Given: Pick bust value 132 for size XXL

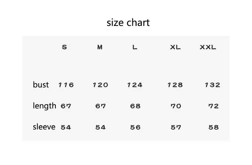Looking at the screenshot, I should point(213,85).
